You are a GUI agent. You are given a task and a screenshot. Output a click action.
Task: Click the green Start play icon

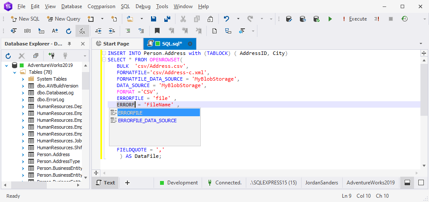[x=330, y=19]
